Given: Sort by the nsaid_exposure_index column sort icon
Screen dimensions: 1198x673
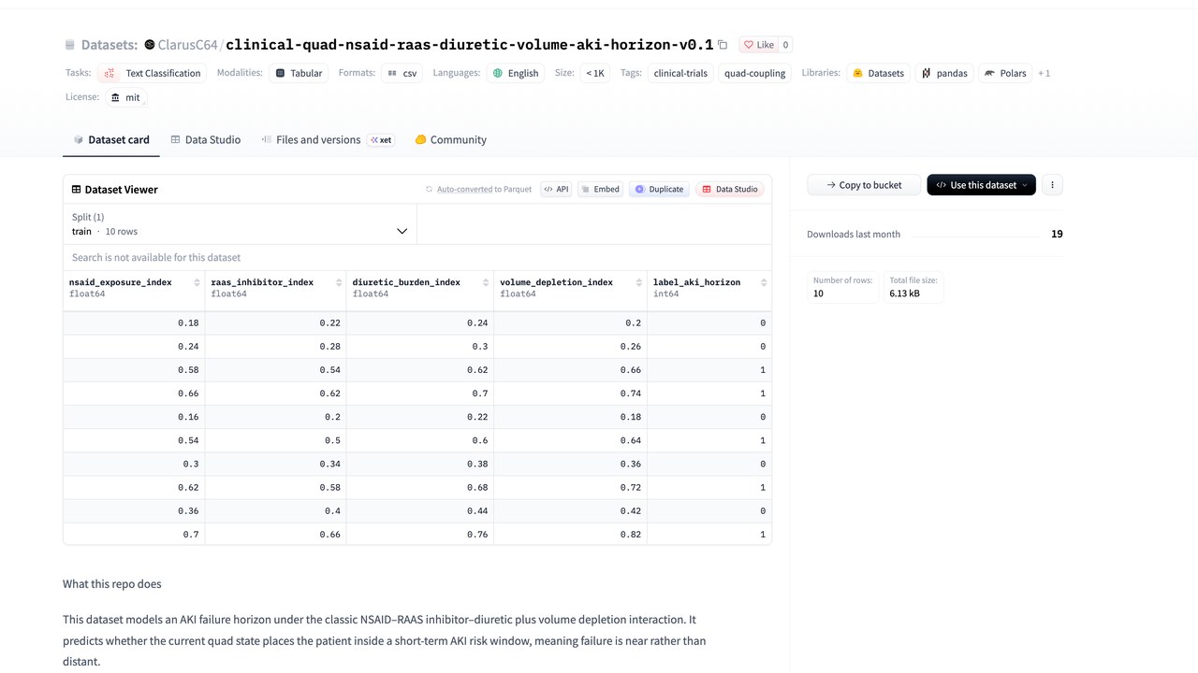Looking at the screenshot, I should [x=197, y=282].
